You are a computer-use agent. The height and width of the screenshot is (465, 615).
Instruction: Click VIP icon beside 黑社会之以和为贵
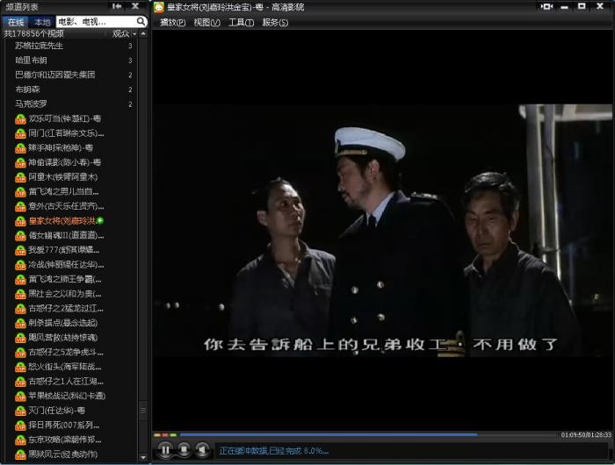(20, 294)
